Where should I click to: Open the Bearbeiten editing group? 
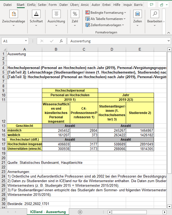tap(155, 18)
